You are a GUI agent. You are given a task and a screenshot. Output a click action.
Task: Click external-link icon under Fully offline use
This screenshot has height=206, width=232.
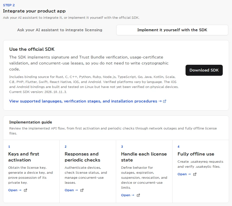(x=195, y=174)
